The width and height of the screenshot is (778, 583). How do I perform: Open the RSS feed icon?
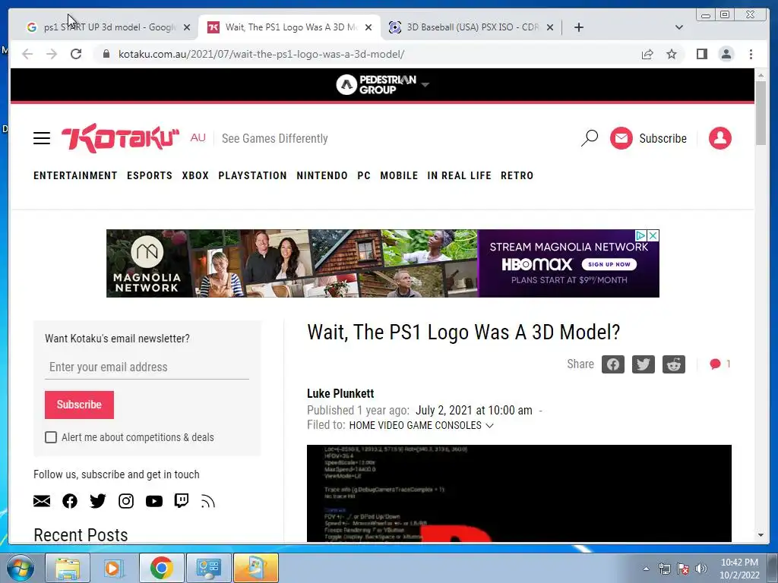tap(208, 501)
